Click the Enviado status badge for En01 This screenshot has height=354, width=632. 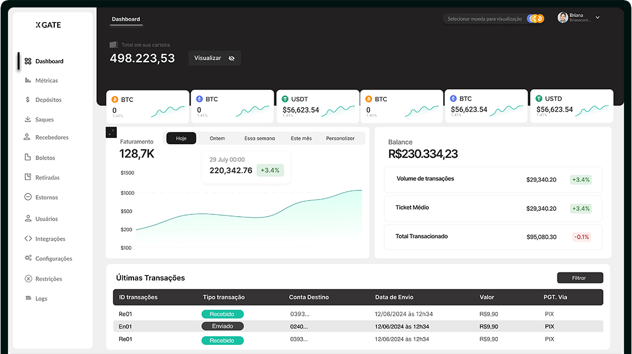coord(222,327)
